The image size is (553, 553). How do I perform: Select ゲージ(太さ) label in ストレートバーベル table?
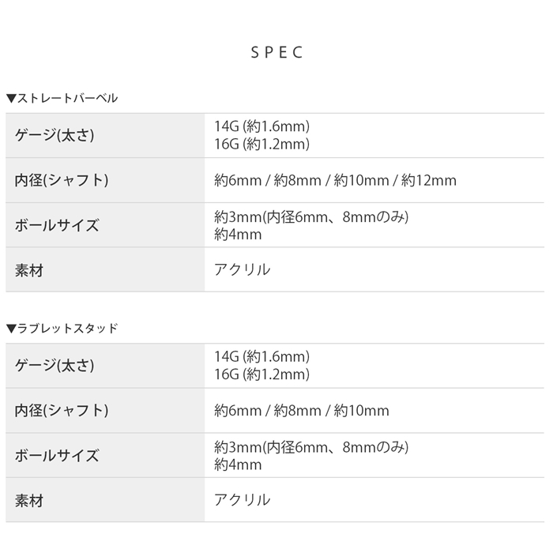click(55, 135)
